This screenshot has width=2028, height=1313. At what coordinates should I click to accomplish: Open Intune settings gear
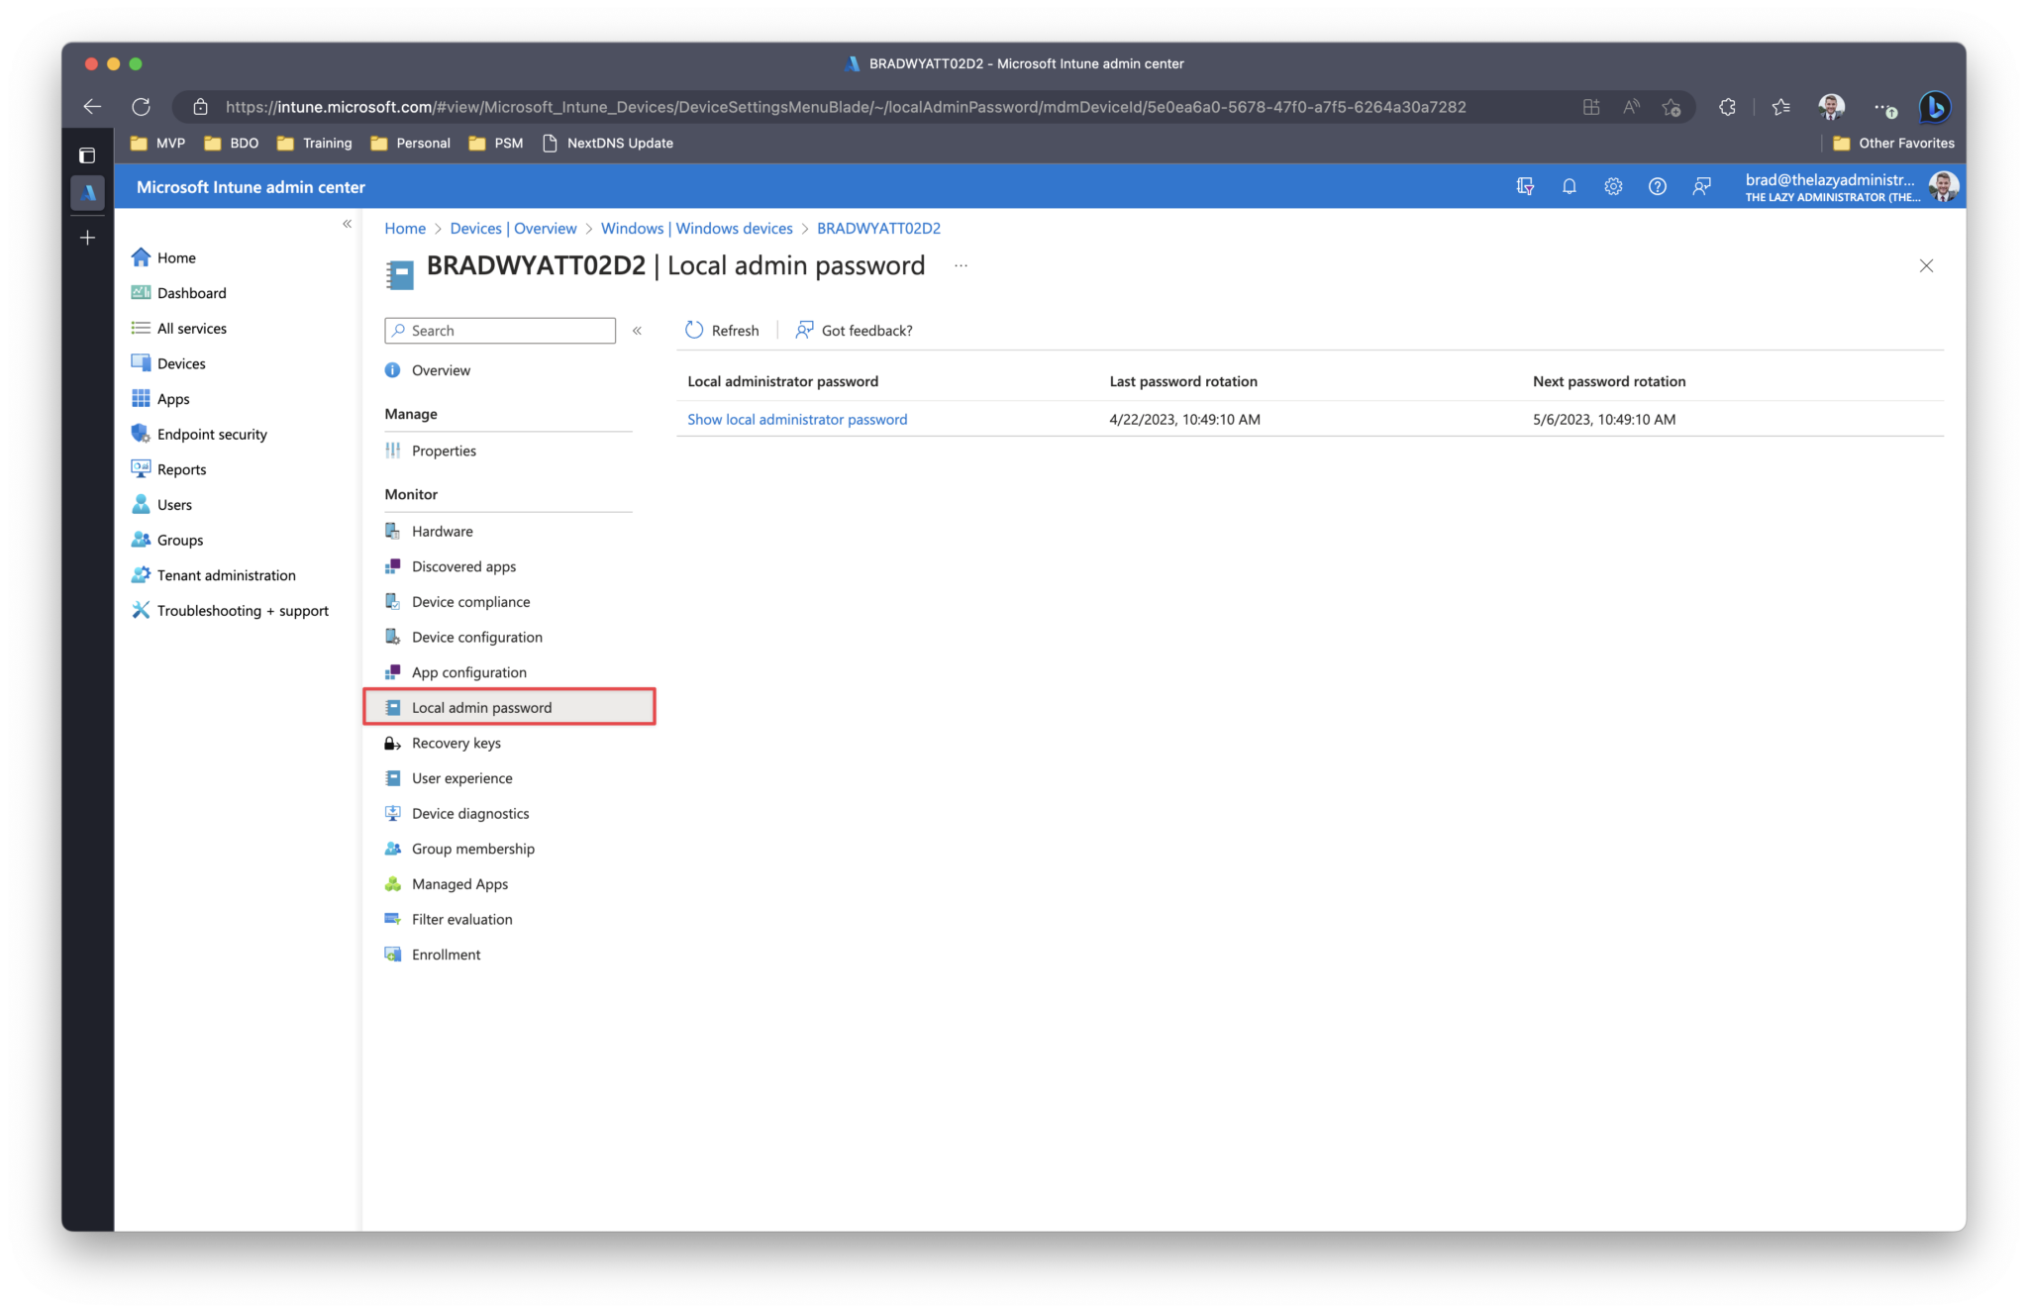[x=1613, y=186]
